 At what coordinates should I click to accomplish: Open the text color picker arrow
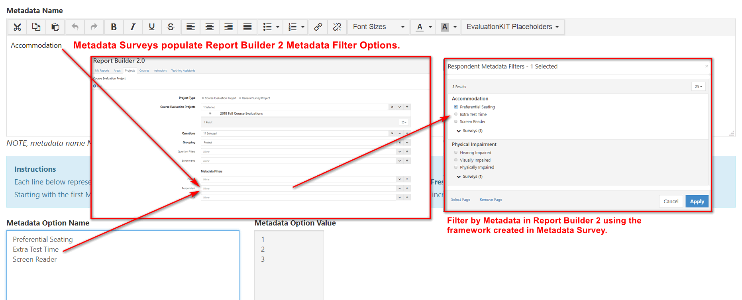click(430, 27)
